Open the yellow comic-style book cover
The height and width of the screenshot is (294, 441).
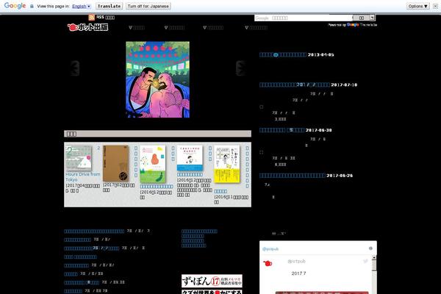[x=227, y=164]
